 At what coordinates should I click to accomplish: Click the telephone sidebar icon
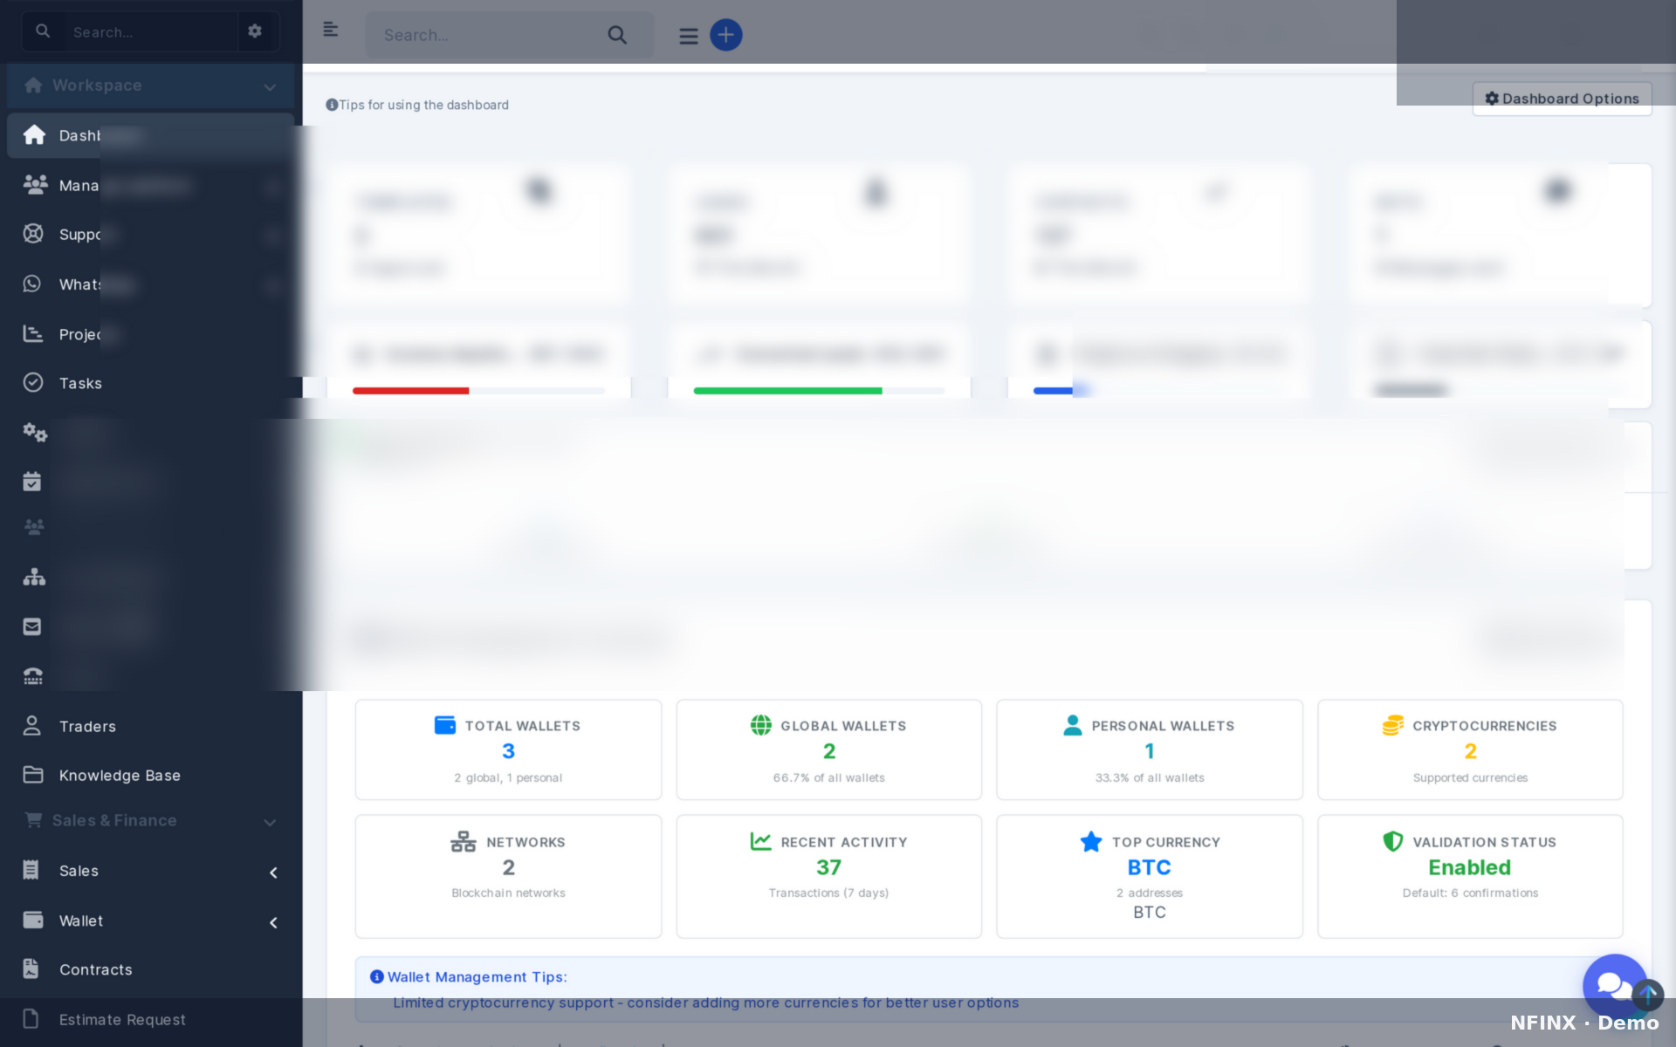point(33,676)
